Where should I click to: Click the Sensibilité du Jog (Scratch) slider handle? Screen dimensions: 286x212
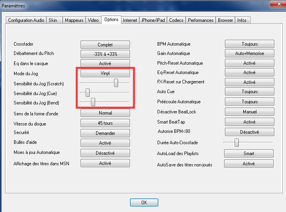(x=116, y=83)
